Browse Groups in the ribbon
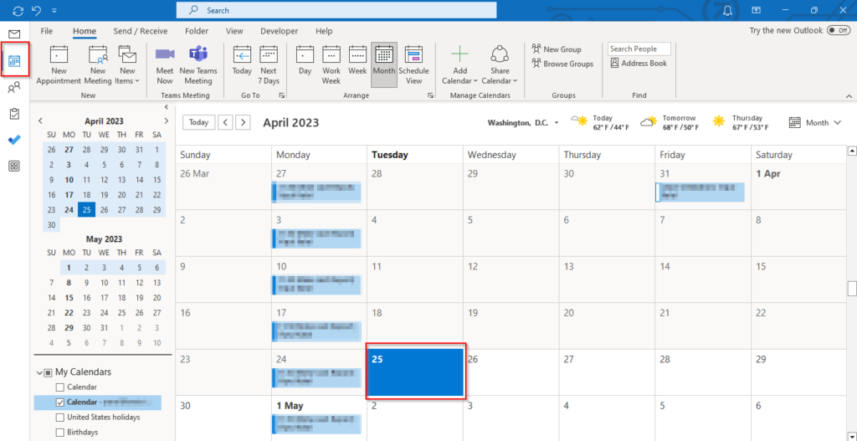Viewport: 857px width, 441px height. tap(562, 64)
